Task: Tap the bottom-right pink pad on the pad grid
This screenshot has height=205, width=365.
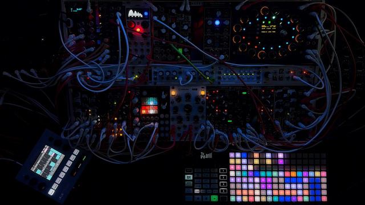Action: (324, 199)
